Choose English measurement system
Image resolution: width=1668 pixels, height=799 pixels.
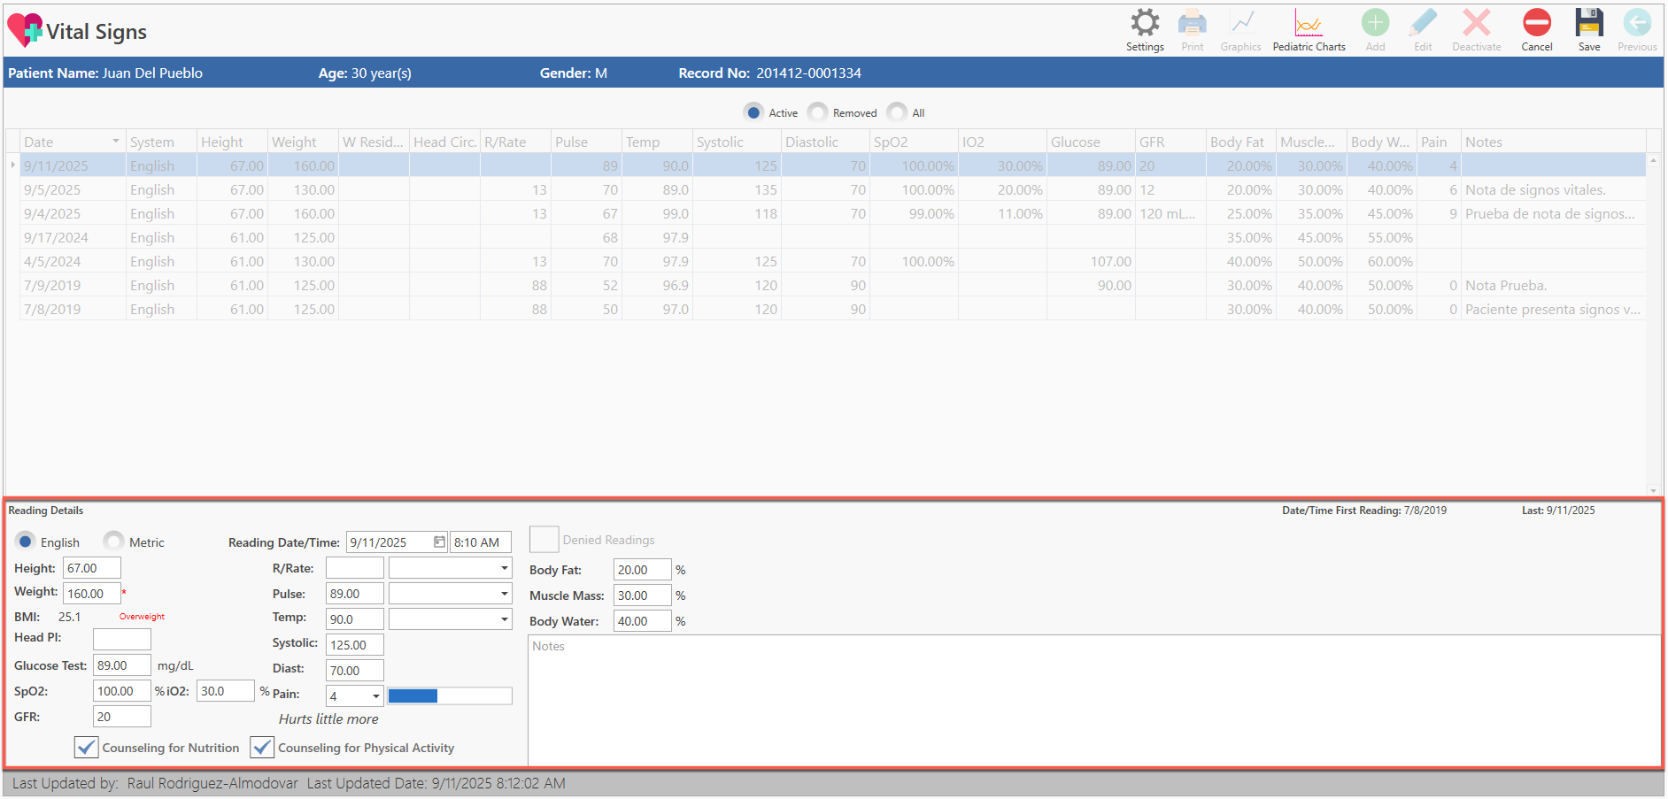(26, 542)
